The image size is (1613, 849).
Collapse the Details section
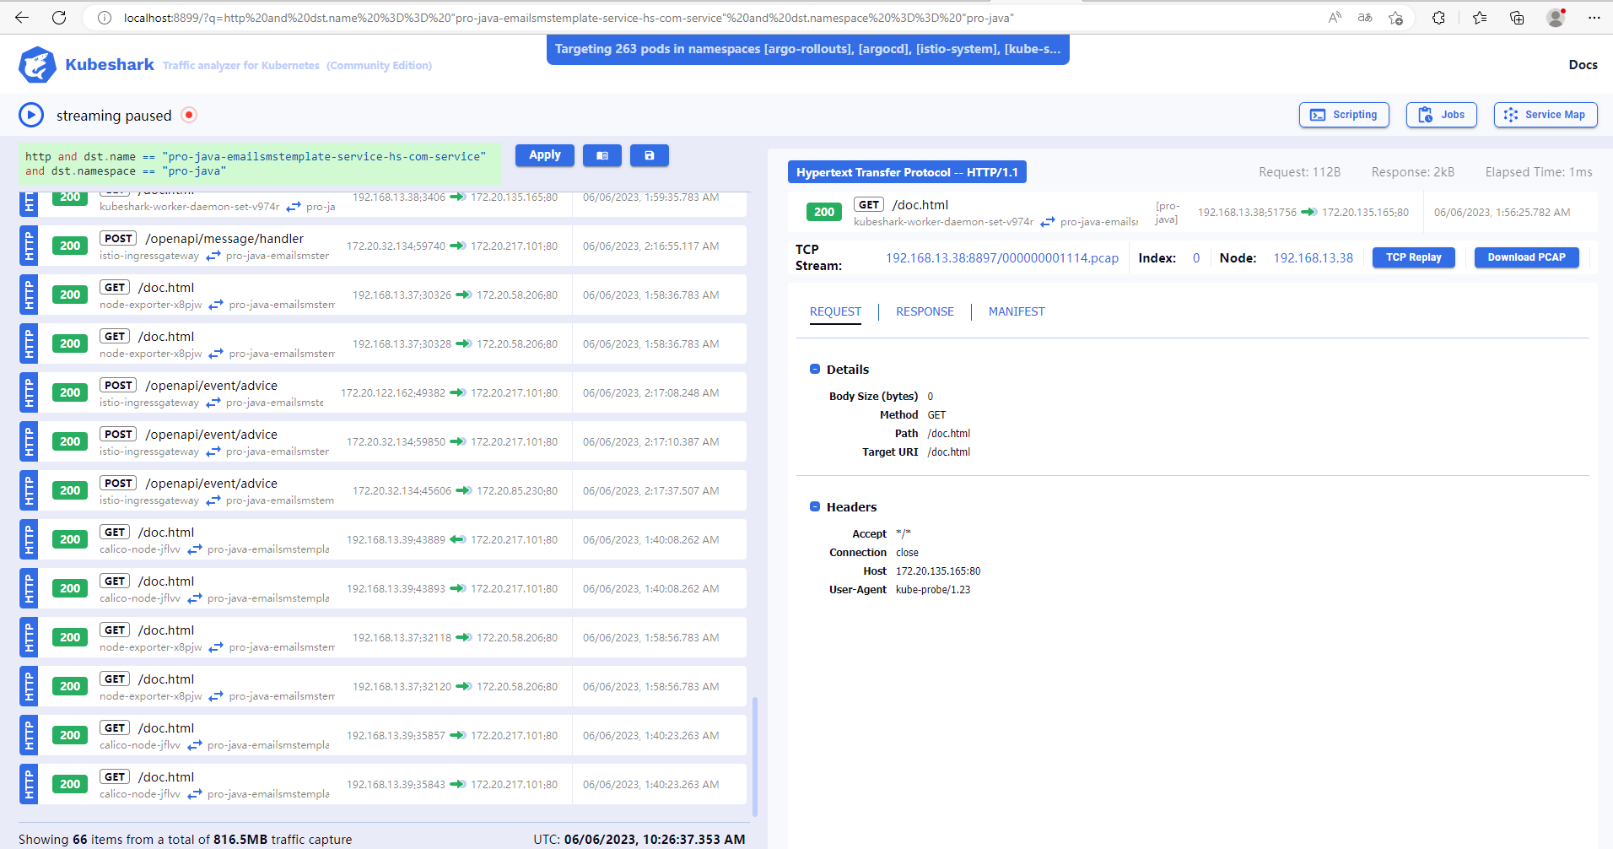tap(815, 370)
